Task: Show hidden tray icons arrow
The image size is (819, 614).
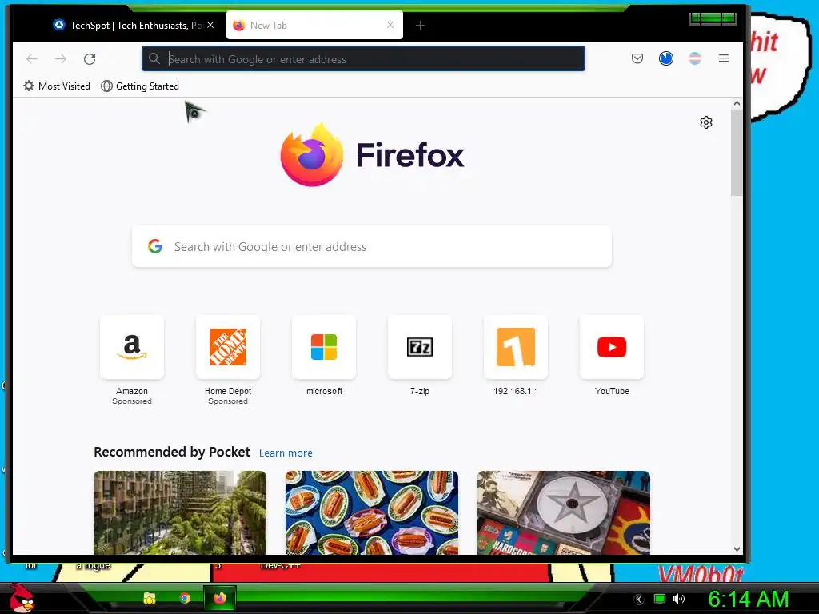Action: pos(638,599)
